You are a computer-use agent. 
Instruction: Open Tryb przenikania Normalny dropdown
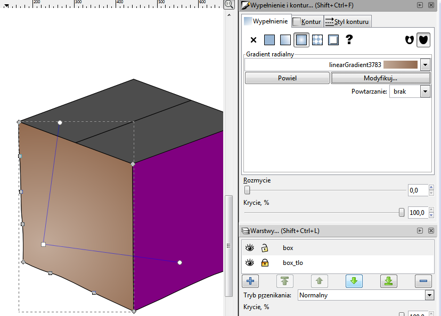[365, 295]
